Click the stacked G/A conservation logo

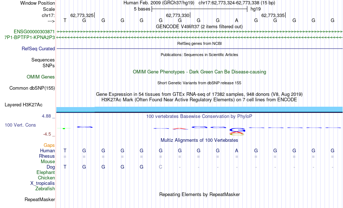coord(237,132)
